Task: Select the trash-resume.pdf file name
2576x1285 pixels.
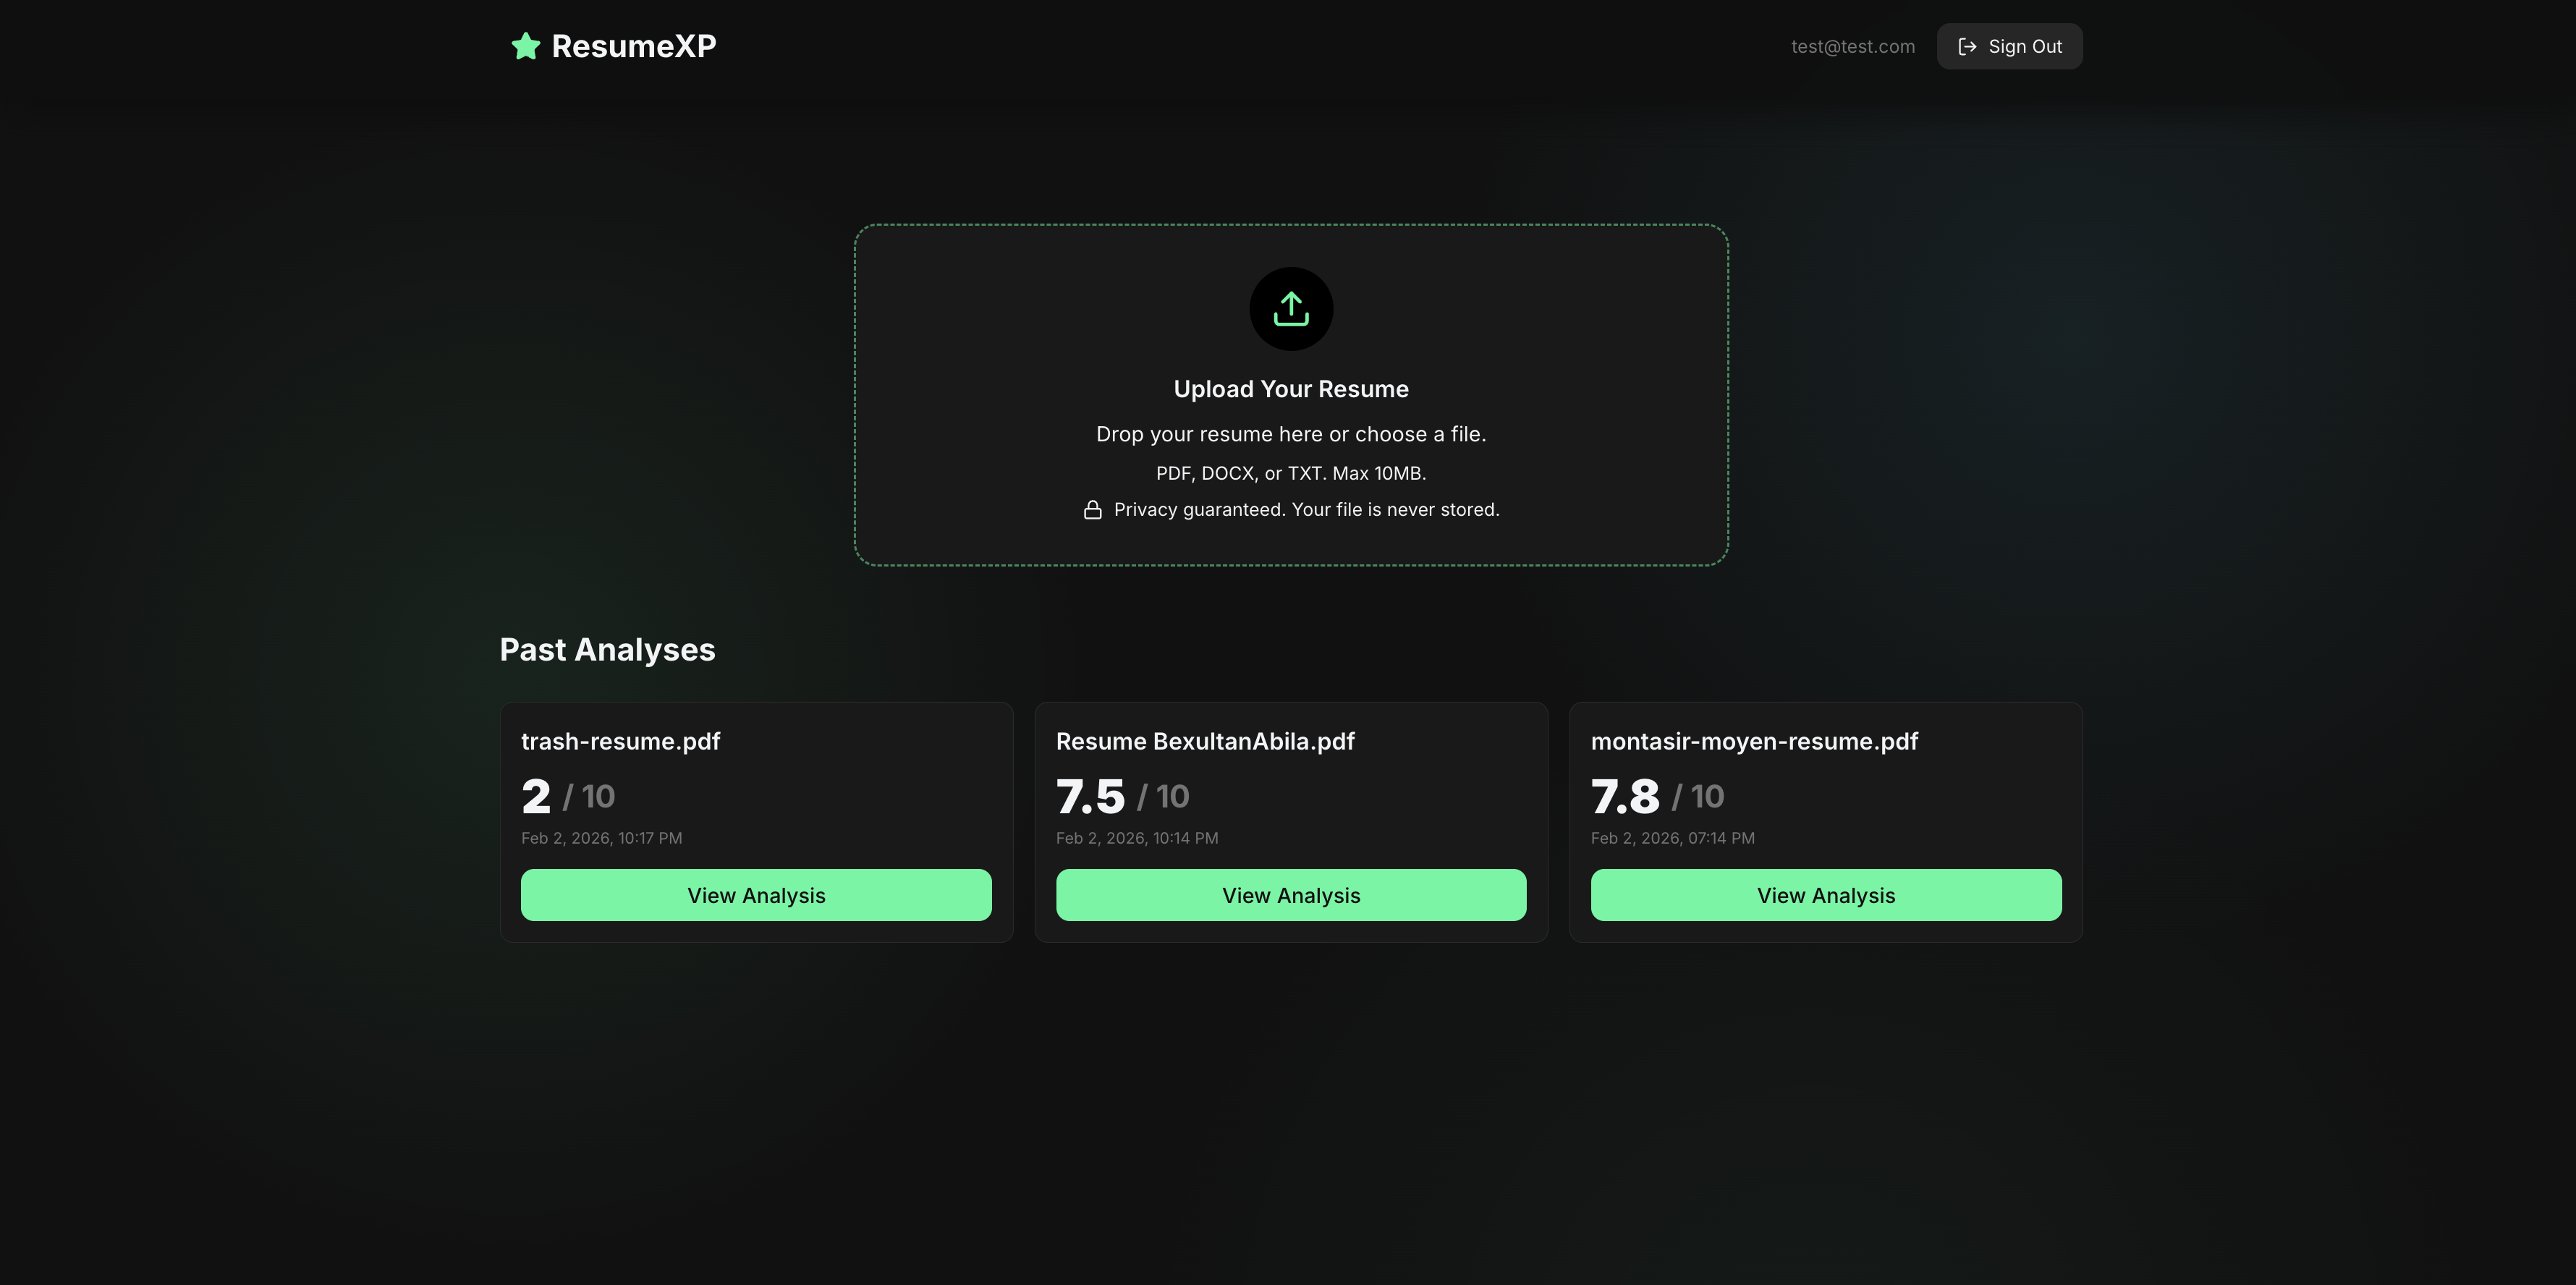Action: coord(620,741)
